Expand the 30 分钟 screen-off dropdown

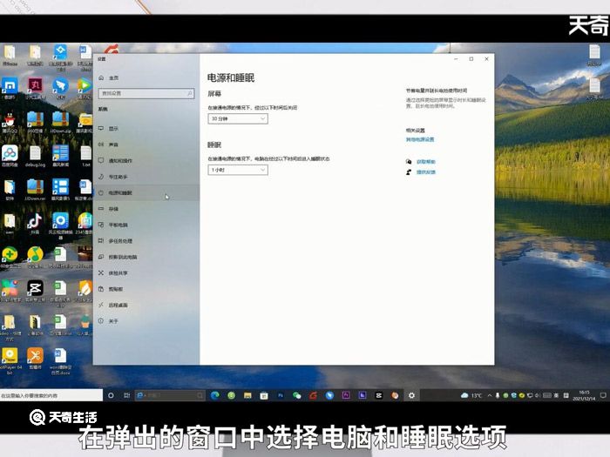(238, 118)
